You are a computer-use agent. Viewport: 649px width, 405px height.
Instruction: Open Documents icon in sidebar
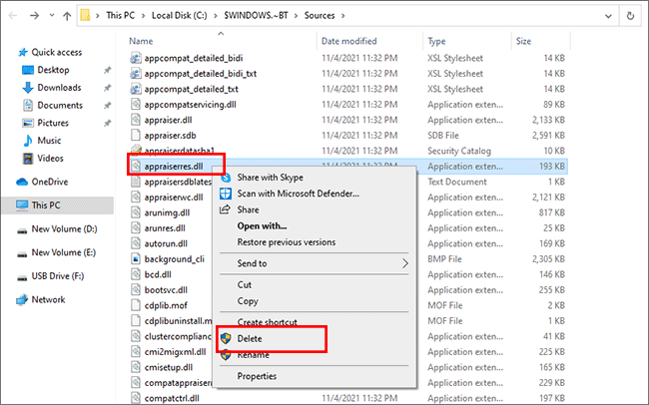coord(28,106)
